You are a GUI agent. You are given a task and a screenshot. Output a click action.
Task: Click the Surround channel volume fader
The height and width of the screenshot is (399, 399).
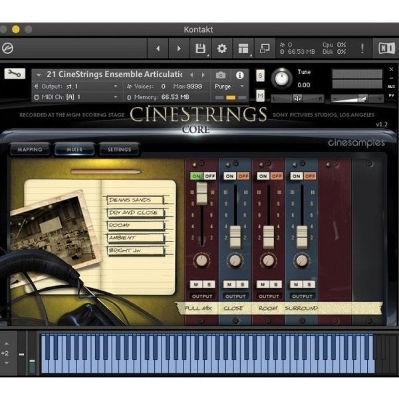302,237
